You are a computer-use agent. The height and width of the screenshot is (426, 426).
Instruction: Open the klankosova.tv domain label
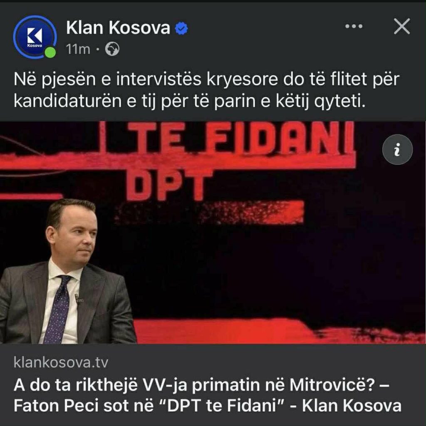click(61, 362)
